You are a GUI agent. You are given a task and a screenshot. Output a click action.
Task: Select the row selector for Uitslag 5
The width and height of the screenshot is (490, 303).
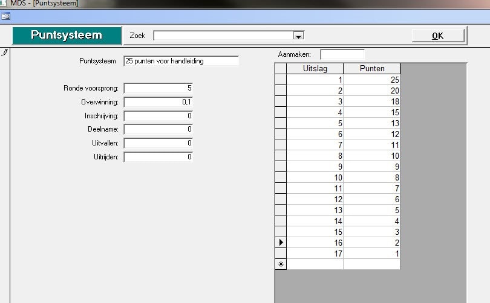281,123
